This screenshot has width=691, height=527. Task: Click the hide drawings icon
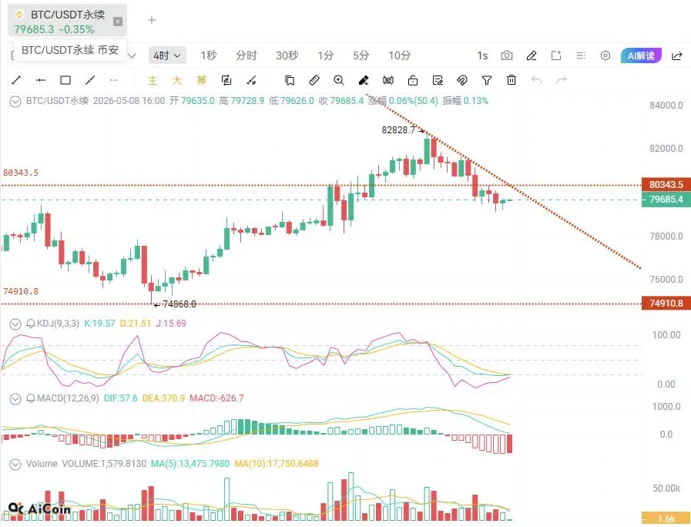pyautogui.click(x=388, y=80)
